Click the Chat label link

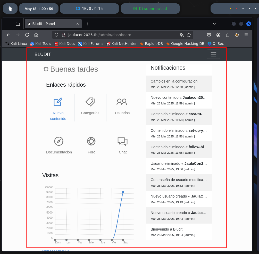(x=123, y=152)
